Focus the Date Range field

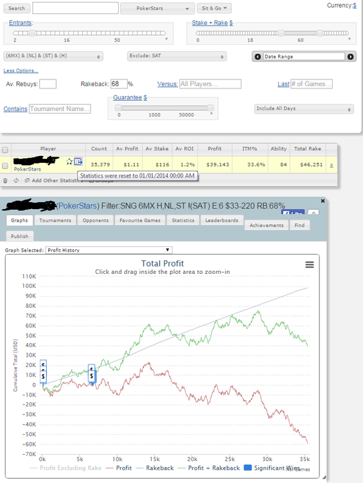click(x=304, y=57)
